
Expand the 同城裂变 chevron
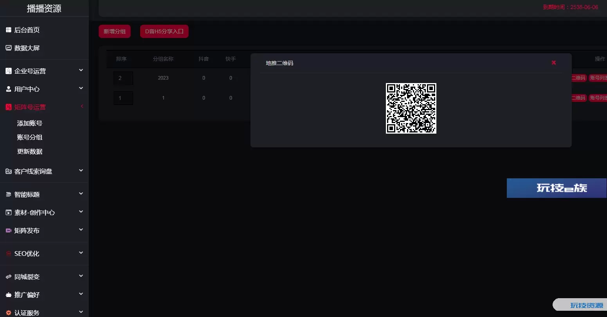pyautogui.click(x=81, y=276)
